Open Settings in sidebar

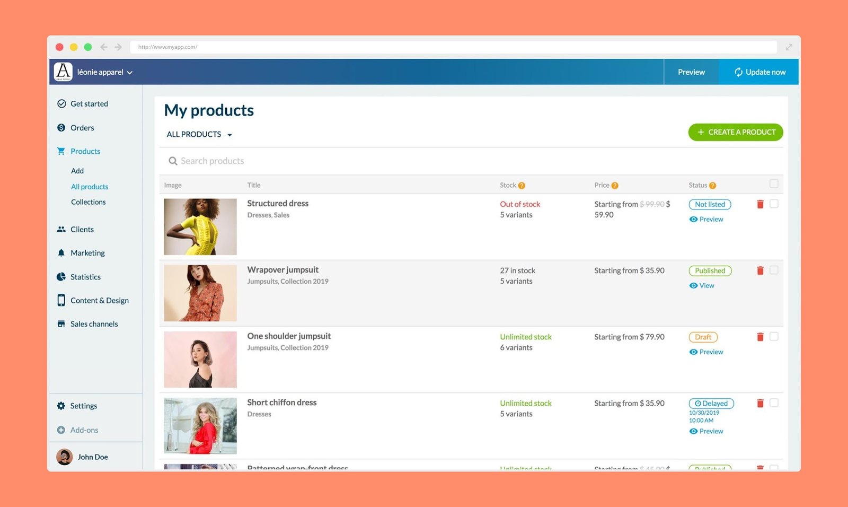[x=84, y=406]
